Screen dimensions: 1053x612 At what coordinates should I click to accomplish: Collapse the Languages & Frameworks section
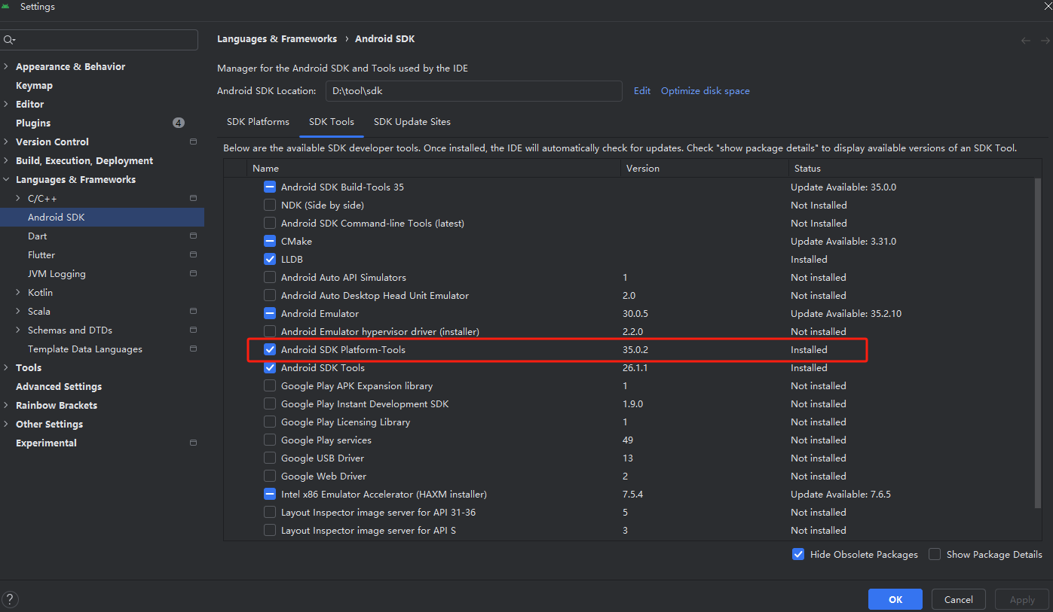(7, 179)
